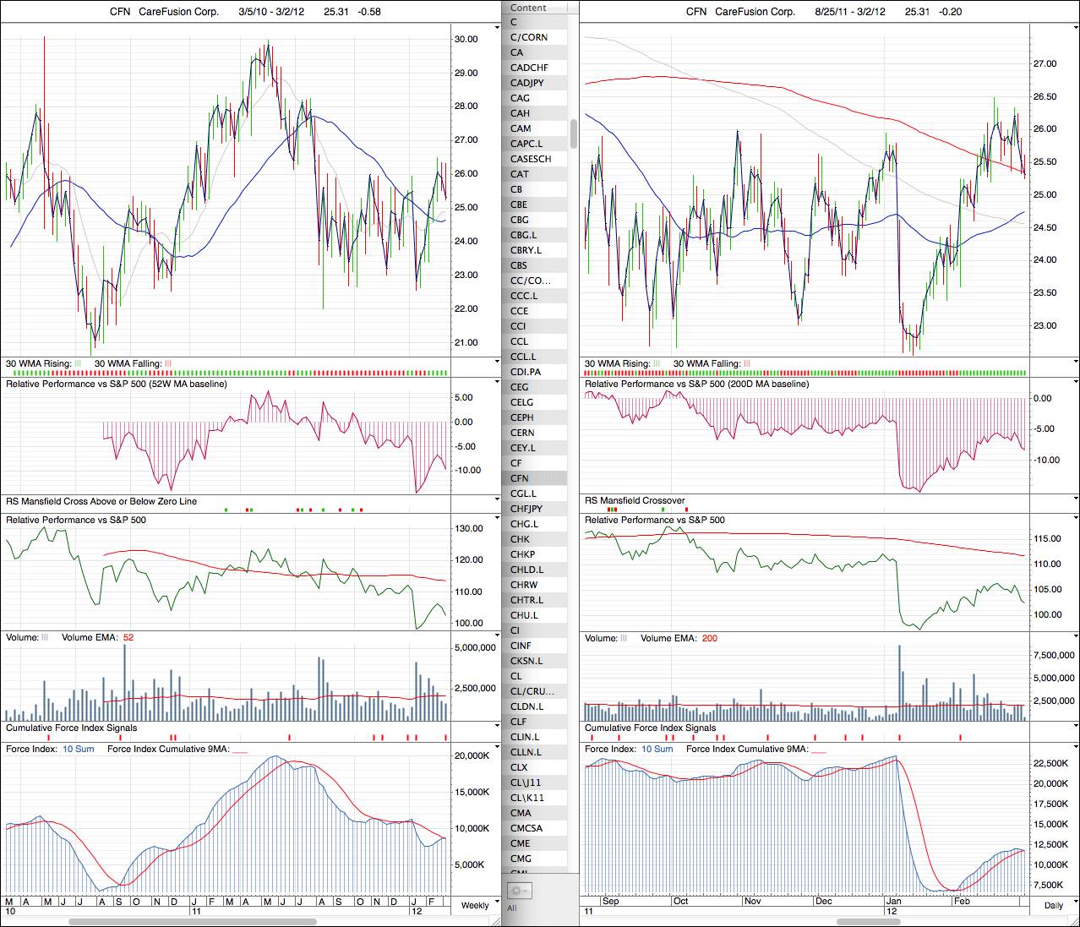Image resolution: width=1080 pixels, height=927 pixels.
Task: Click the daily chart horizontal scrollbar thumb
Action: pyautogui.click(x=868, y=922)
